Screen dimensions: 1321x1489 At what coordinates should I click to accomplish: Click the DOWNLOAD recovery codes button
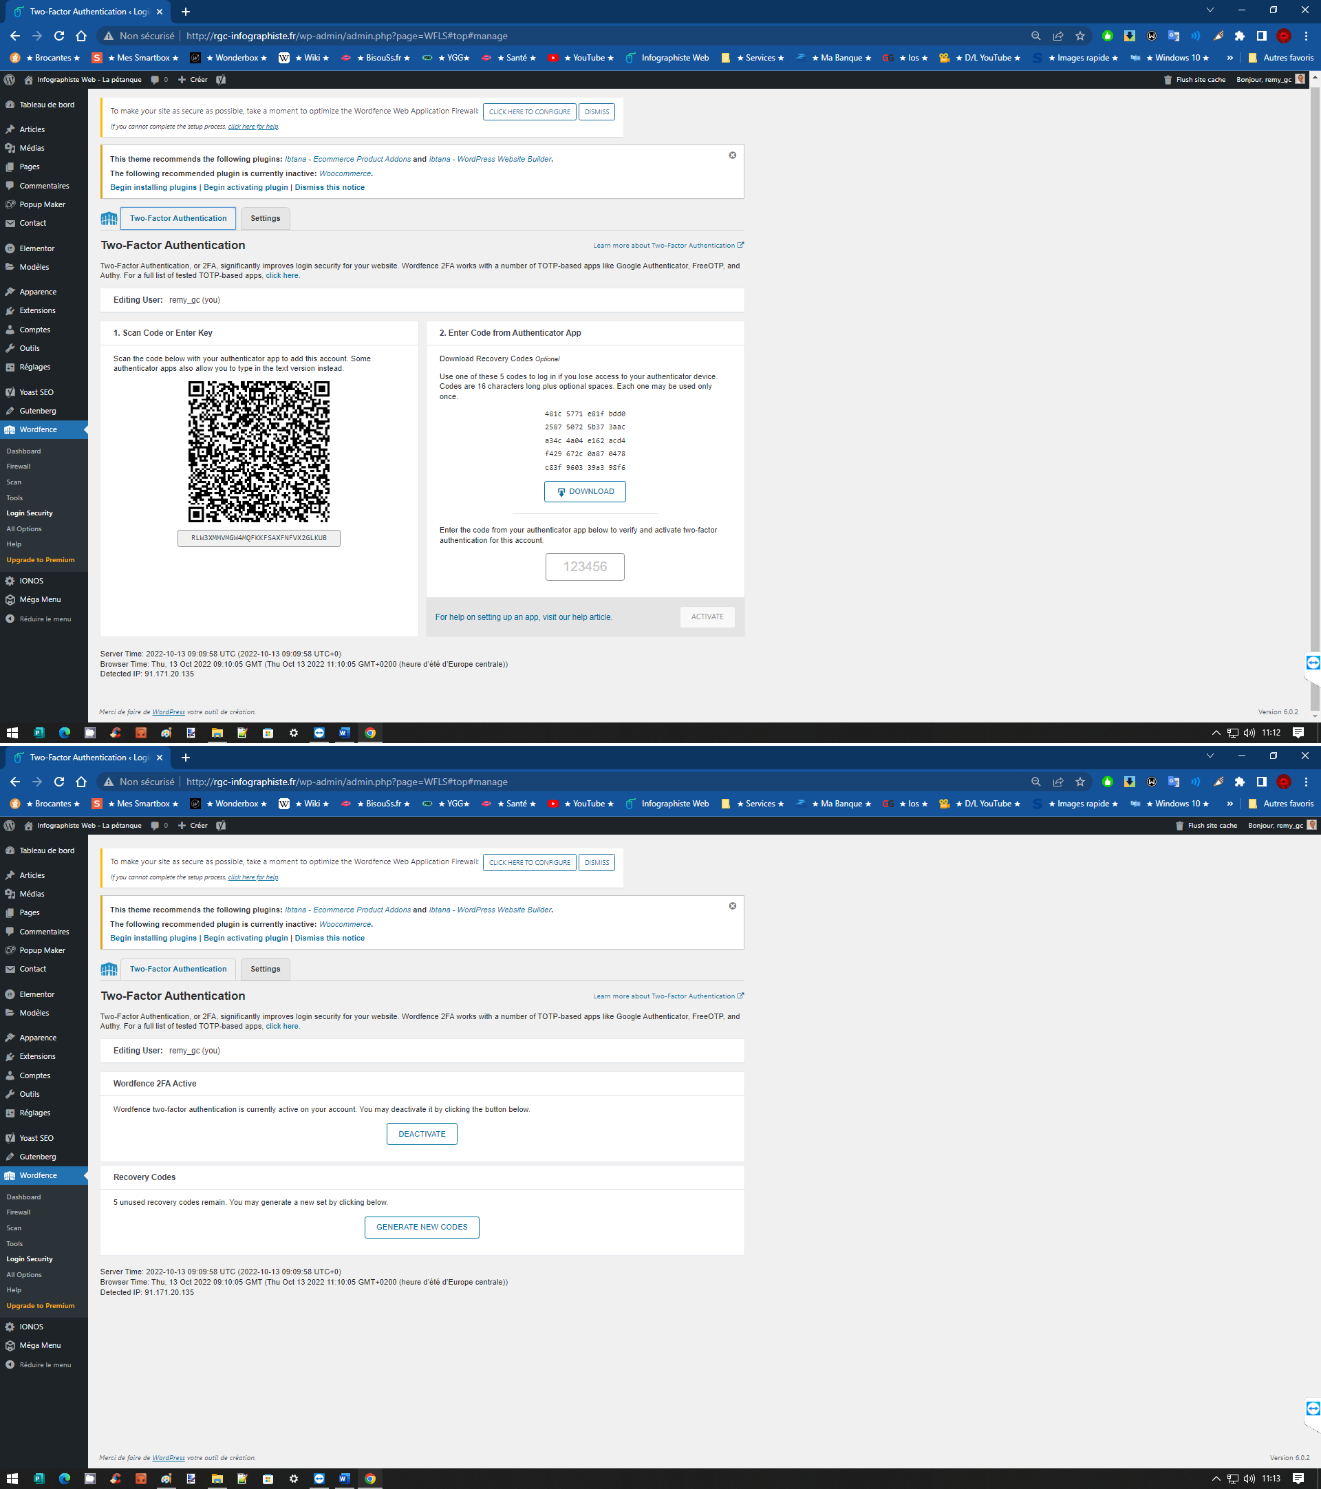tap(584, 492)
